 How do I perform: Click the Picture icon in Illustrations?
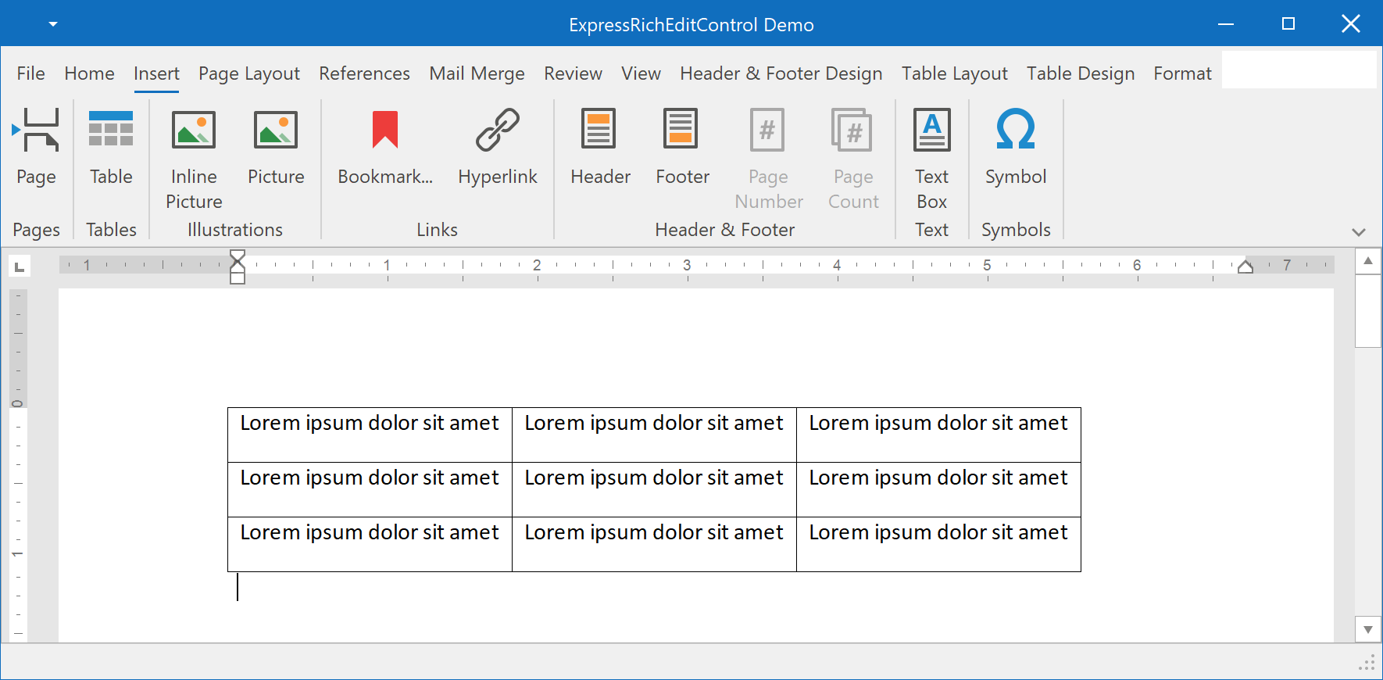click(x=276, y=130)
